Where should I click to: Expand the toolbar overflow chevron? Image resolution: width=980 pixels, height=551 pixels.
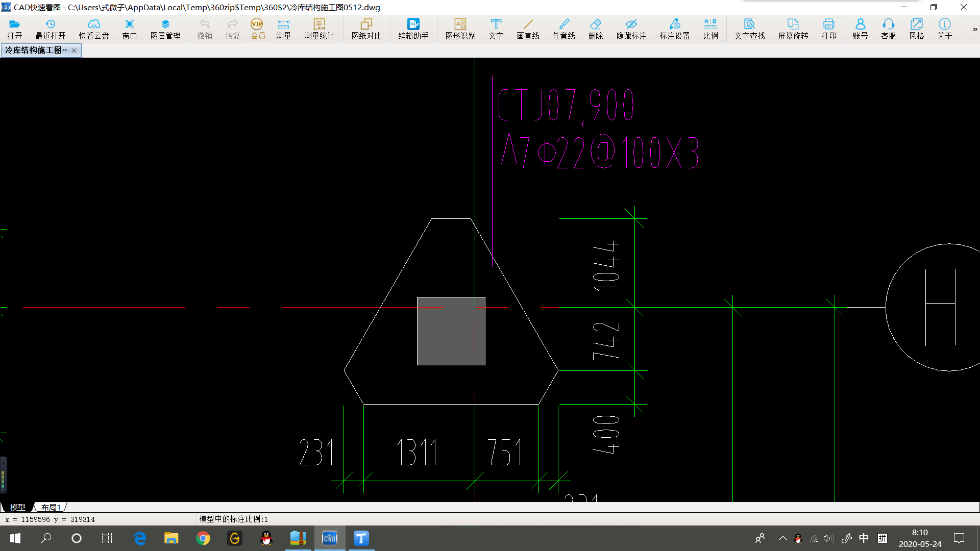coord(975,29)
